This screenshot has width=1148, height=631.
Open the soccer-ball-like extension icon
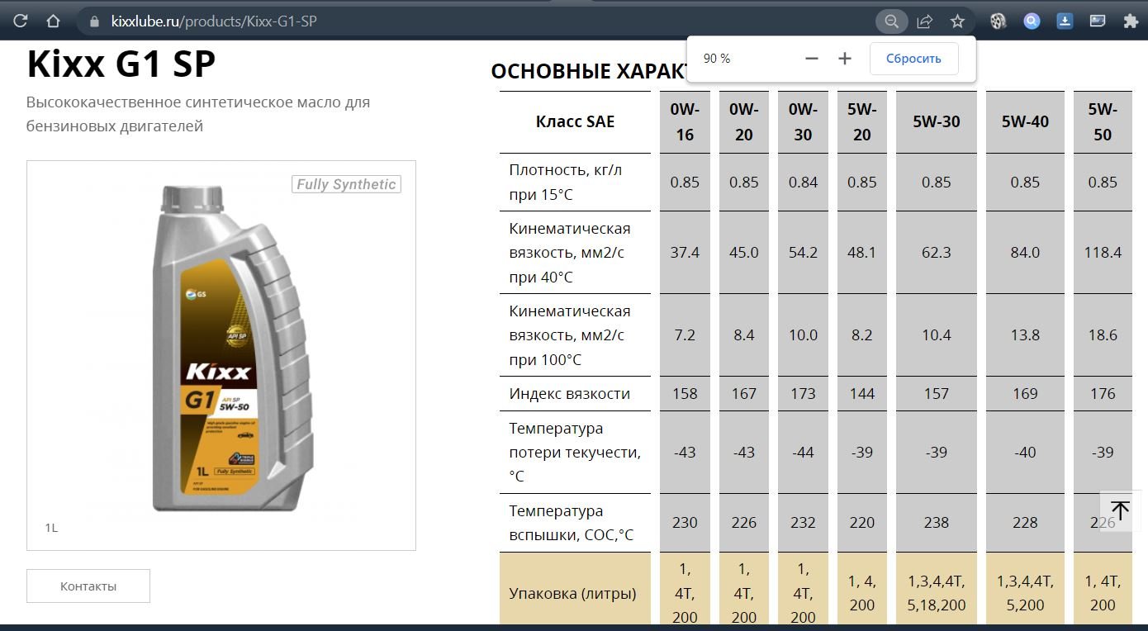click(x=999, y=21)
